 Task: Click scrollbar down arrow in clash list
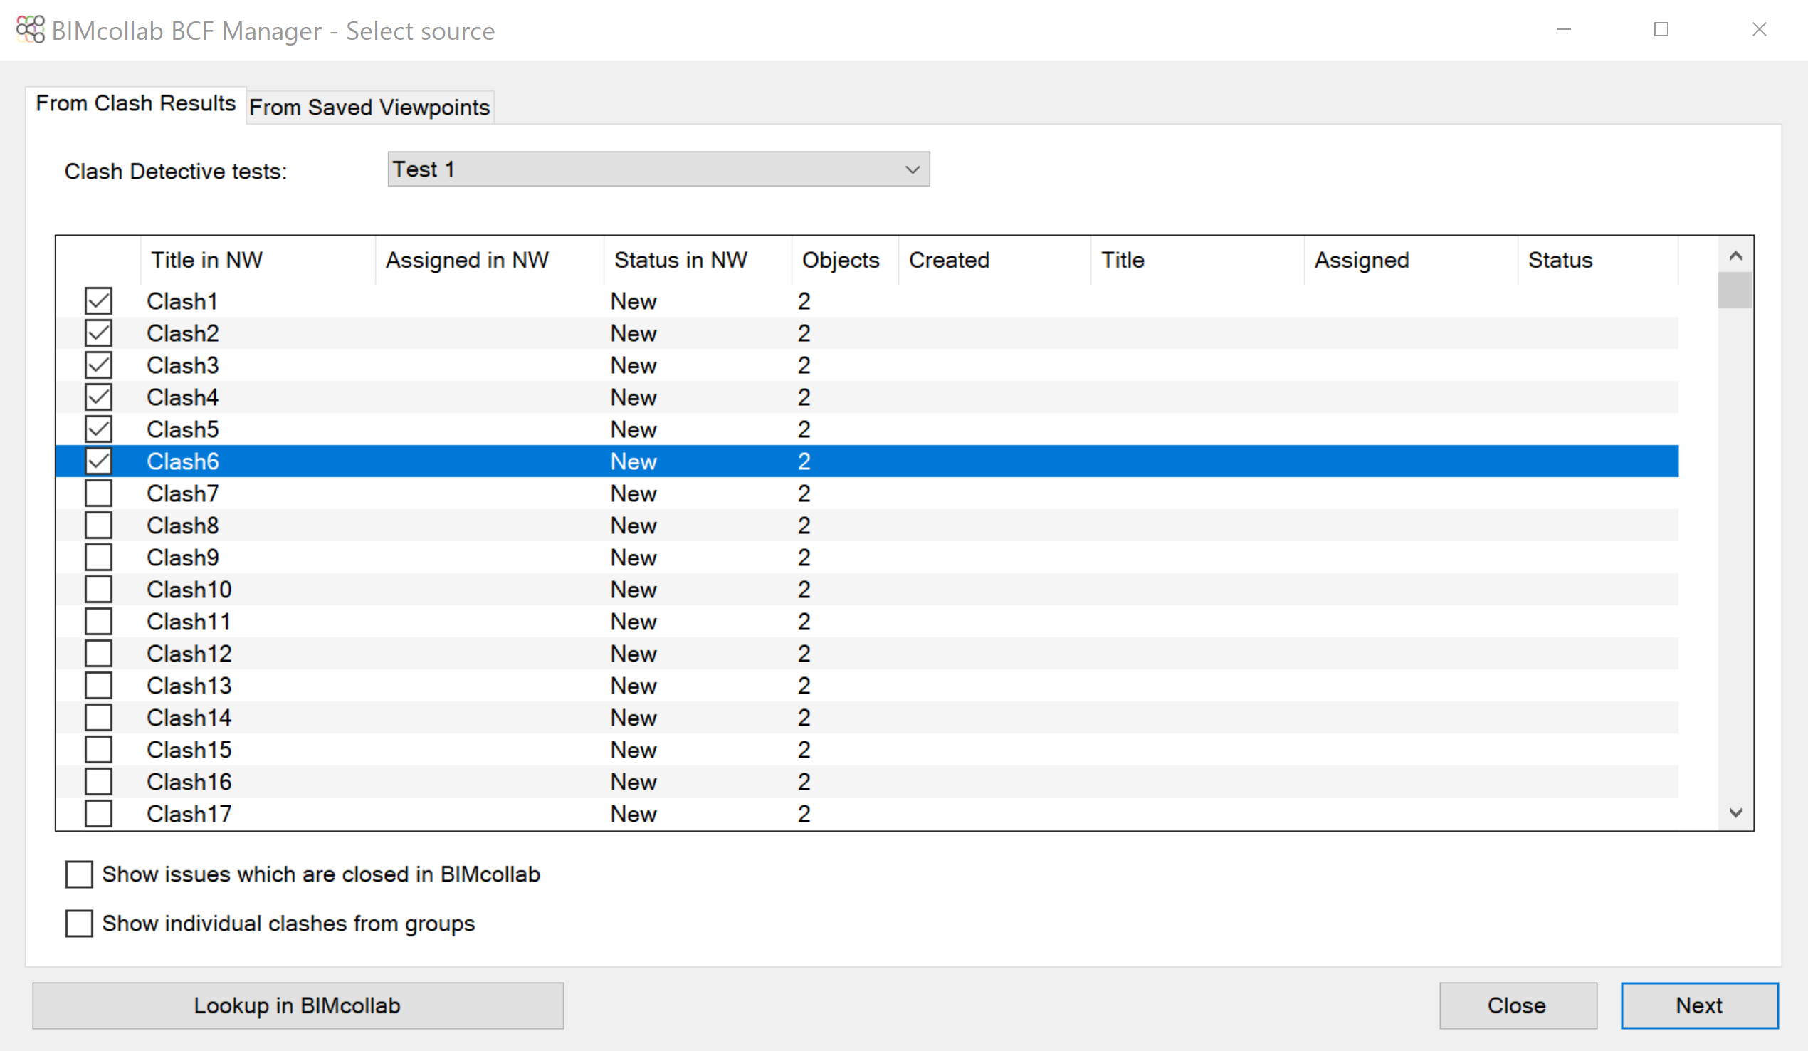(x=1735, y=812)
